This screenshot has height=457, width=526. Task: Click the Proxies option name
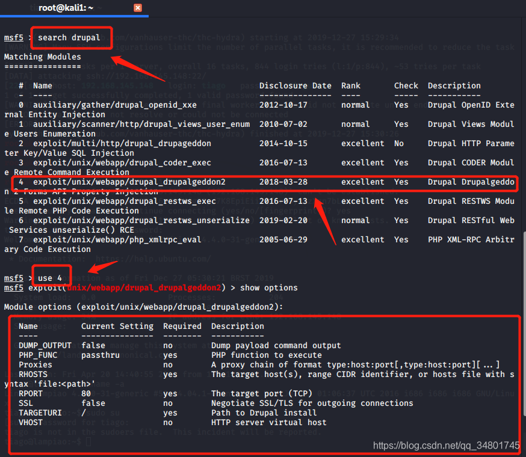click(36, 365)
